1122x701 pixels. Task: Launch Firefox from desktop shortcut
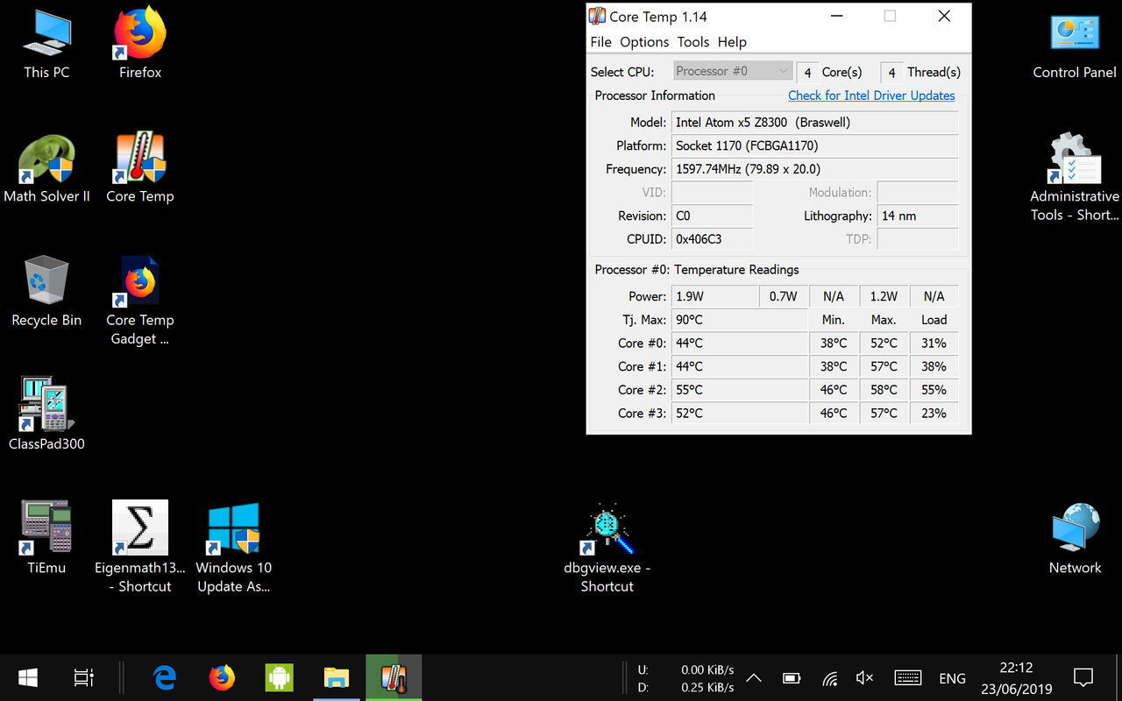click(x=140, y=44)
